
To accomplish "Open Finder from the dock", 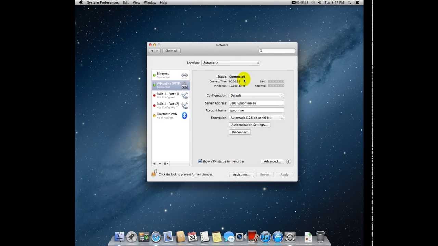I will (119, 236).
